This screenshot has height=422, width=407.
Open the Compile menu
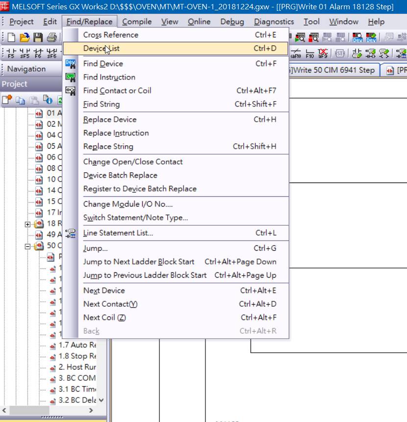(x=137, y=22)
